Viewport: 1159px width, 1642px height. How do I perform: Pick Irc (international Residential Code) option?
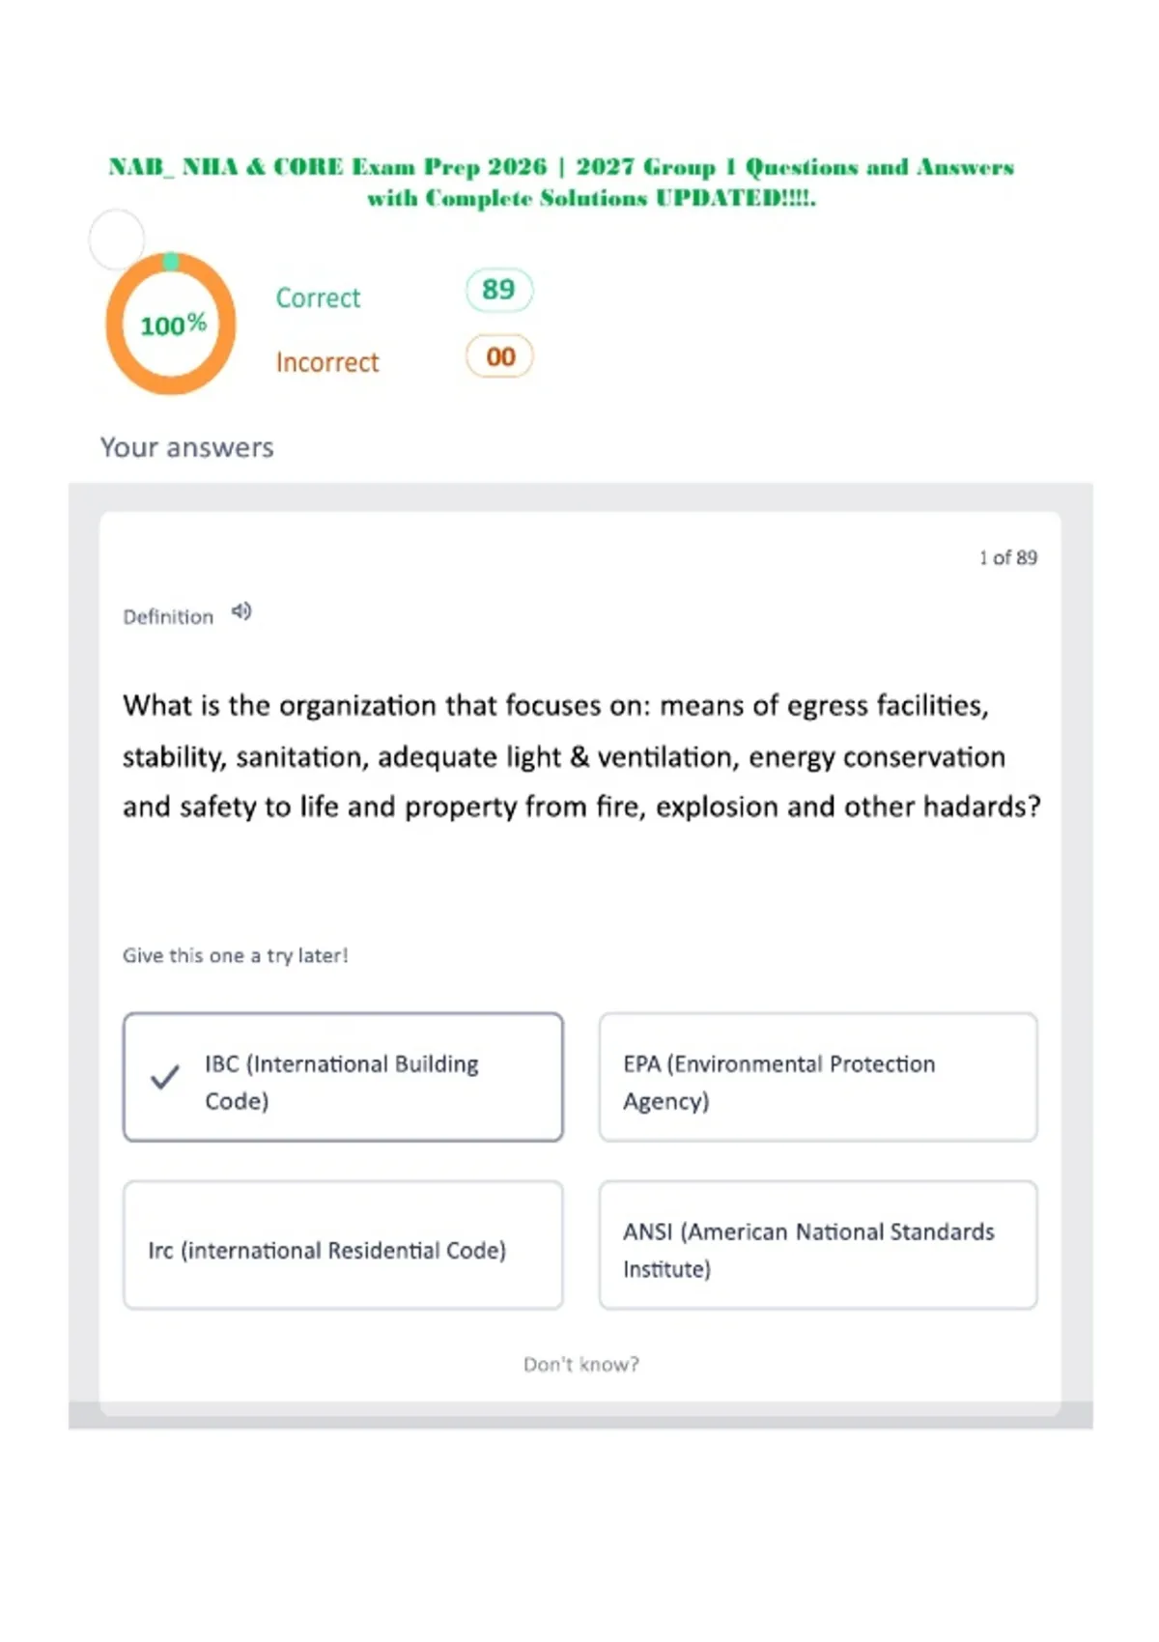343,1245
